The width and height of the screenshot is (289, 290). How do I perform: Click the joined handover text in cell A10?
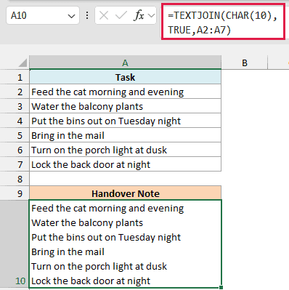point(125,244)
